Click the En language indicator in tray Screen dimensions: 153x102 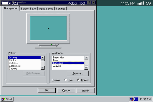tap(136, 99)
